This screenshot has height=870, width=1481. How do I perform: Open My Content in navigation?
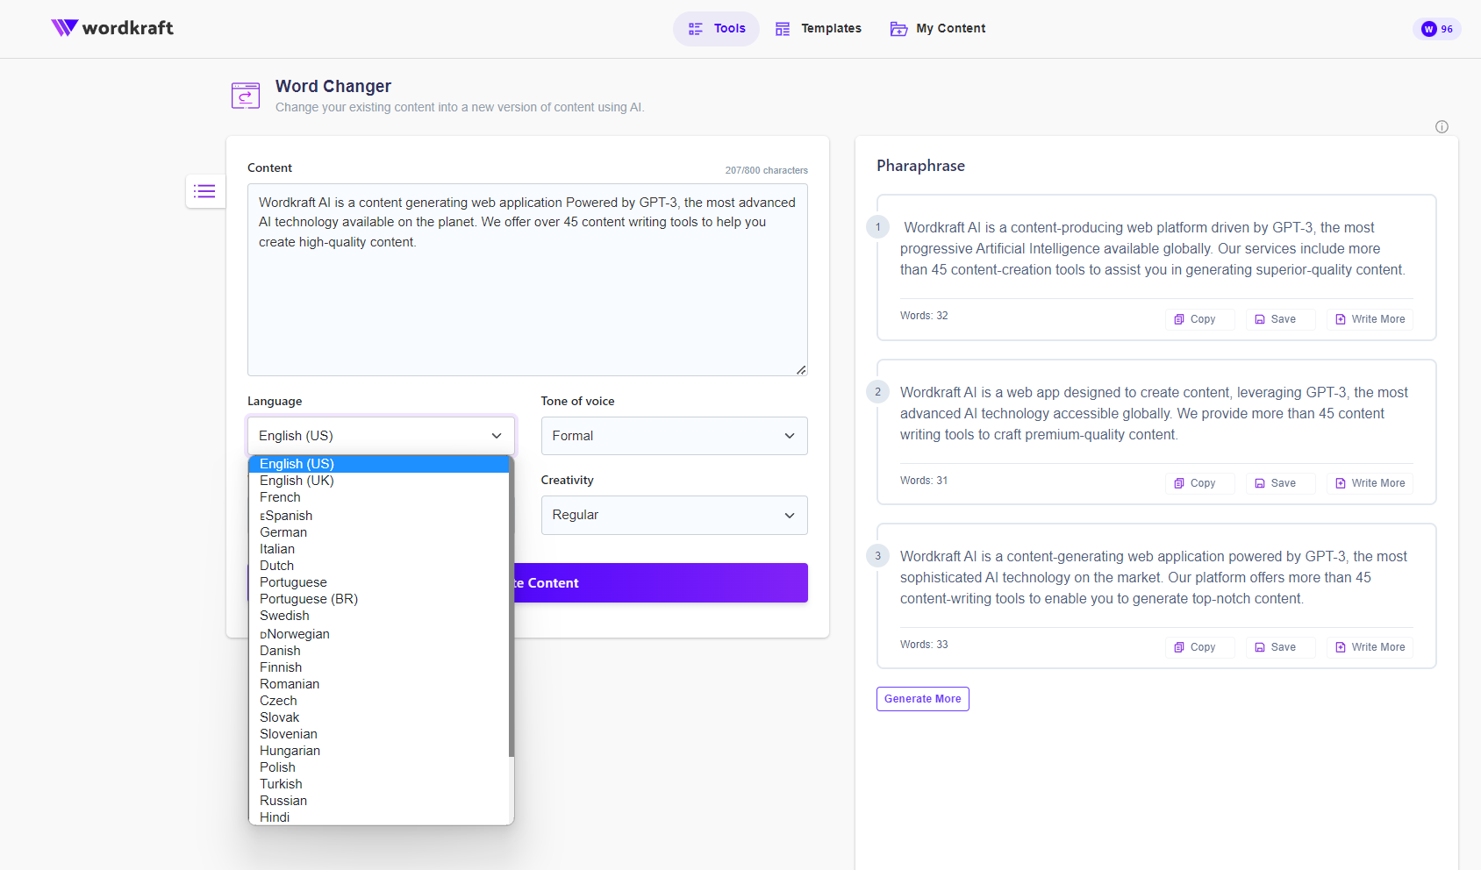coord(938,29)
